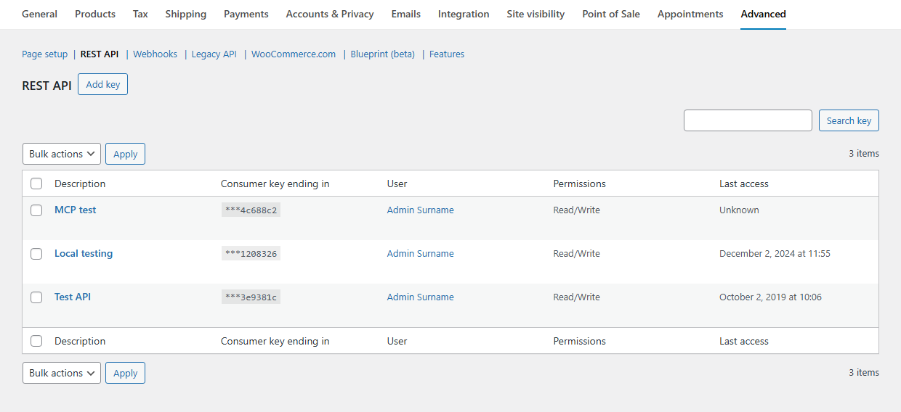Open the Tax tab
The width and height of the screenshot is (901, 412).
point(140,14)
